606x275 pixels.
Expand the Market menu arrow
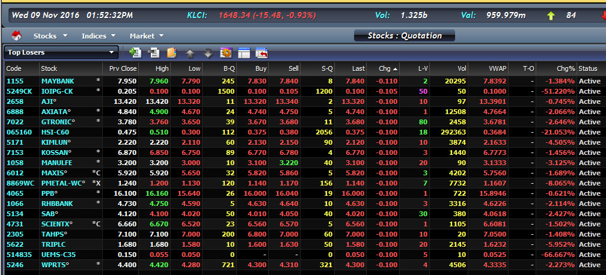tap(161, 35)
